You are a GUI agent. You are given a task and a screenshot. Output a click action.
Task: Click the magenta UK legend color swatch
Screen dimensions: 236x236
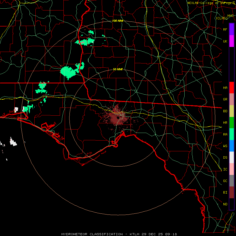coord(232,41)
